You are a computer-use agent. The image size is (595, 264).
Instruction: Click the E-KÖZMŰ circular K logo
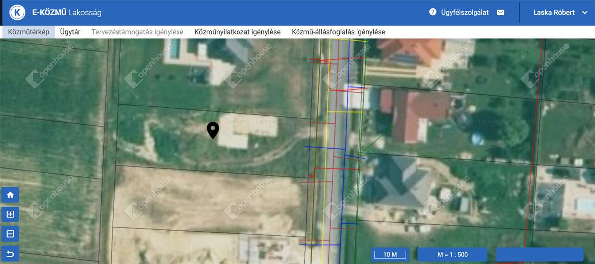coord(17,13)
